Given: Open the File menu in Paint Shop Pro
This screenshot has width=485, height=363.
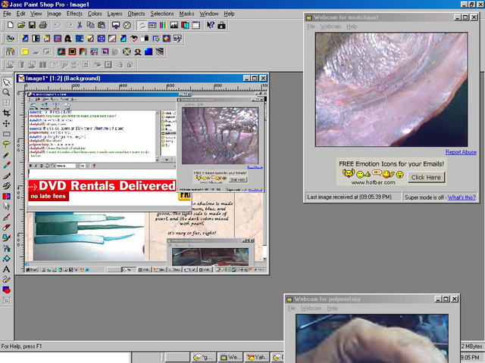Looking at the screenshot, I should 7,14.
